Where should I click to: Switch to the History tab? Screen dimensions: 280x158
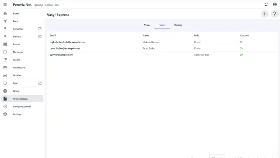pyautogui.click(x=178, y=25)
